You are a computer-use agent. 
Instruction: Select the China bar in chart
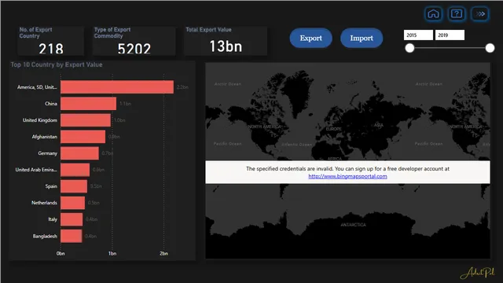tap(89, 104)
